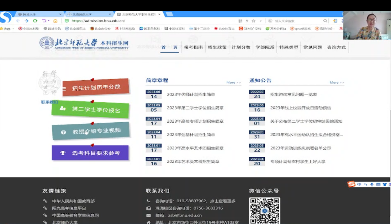Click the Sogou engine icon in search box

click(x=270, y=21)
